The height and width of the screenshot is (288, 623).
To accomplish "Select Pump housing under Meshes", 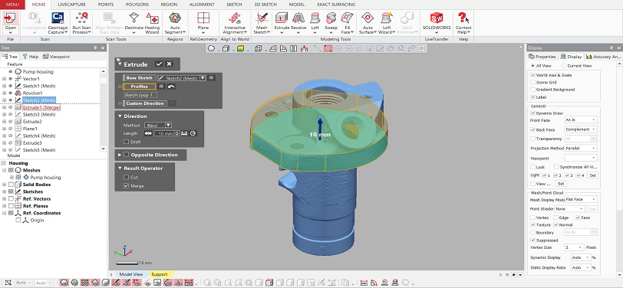I will [45, 178].
